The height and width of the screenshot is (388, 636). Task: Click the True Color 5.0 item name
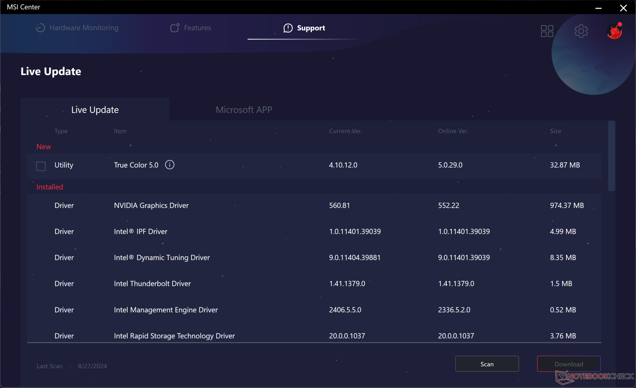pyautogui.click(x=136, y=165)
